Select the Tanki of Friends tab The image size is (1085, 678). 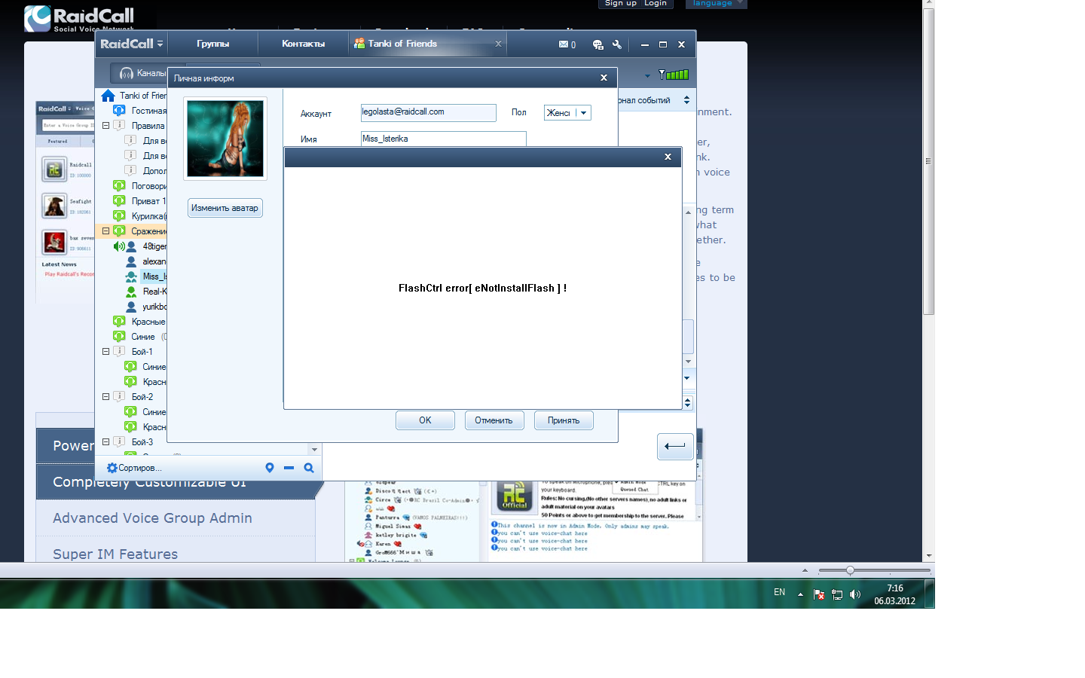pyautogui.click(x=428, y=44)
